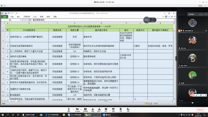Screen dimensions: 208x117
Task: Open the meeting Settings icon
Action: (x=128, y=108)
